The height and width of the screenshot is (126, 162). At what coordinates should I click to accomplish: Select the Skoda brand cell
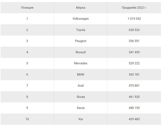(80, 97)
